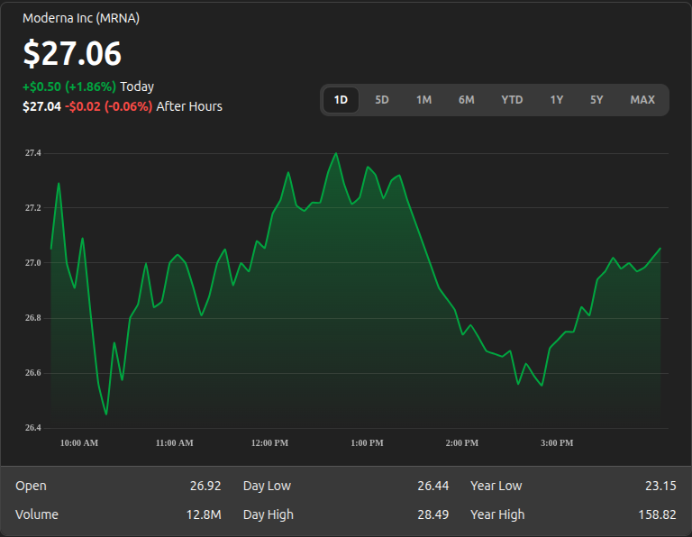Click the final closing point of the price line
The height and width of the screenshot is (537, 692).
[x=660, y=249]
